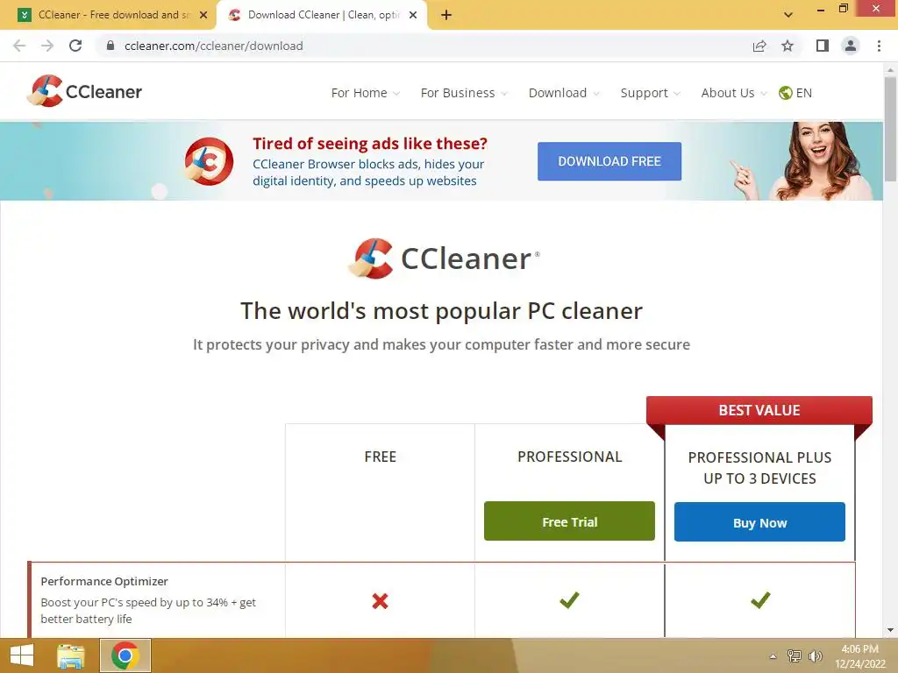Click the browser back arrow
Image resolution: width=898 pixels, height=673 pixels.
point(19,46)
